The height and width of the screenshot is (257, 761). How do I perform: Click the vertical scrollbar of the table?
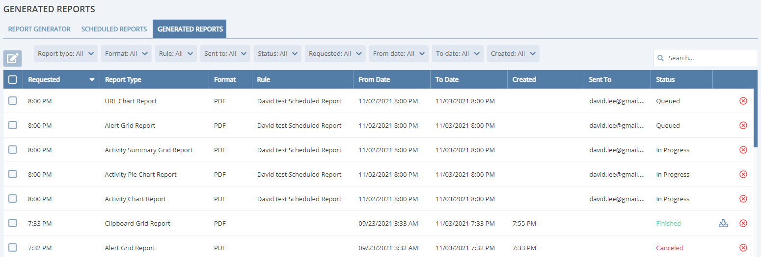point(756,117)
